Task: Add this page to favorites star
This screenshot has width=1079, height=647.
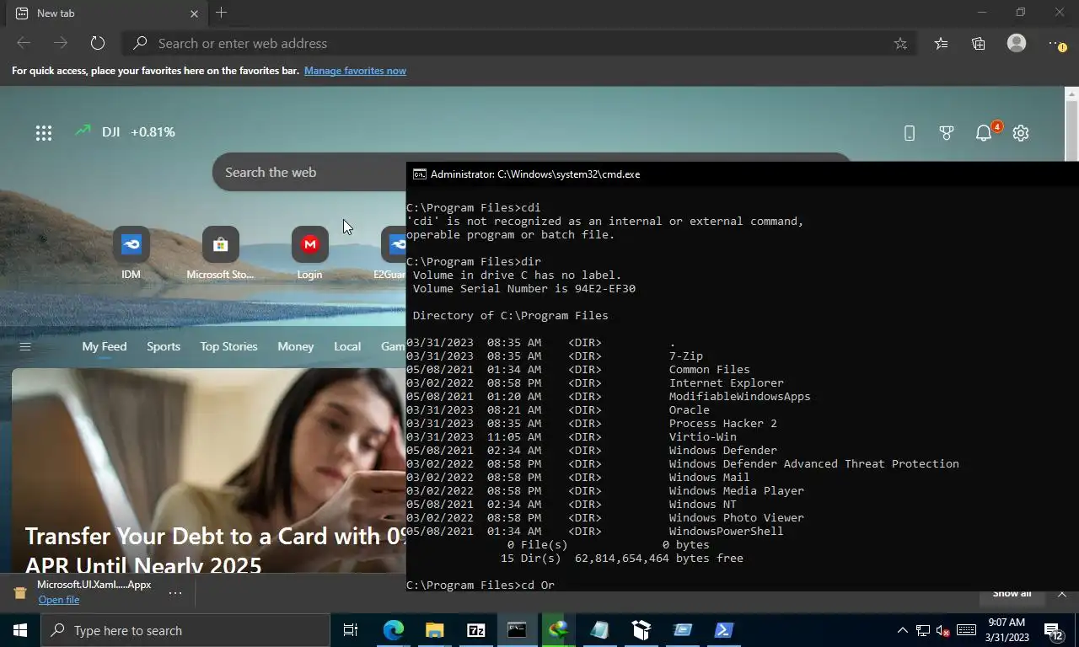Action: point(900,44)
